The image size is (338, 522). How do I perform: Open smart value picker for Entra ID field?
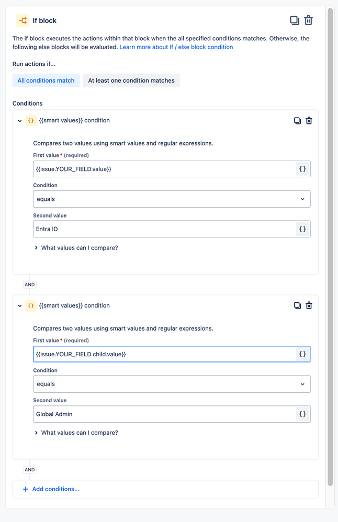(x=302, y=229)
